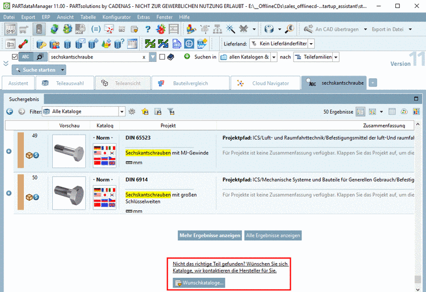Click the magic wand toolbar icon
426x292 pixels.
coord(231,29)
